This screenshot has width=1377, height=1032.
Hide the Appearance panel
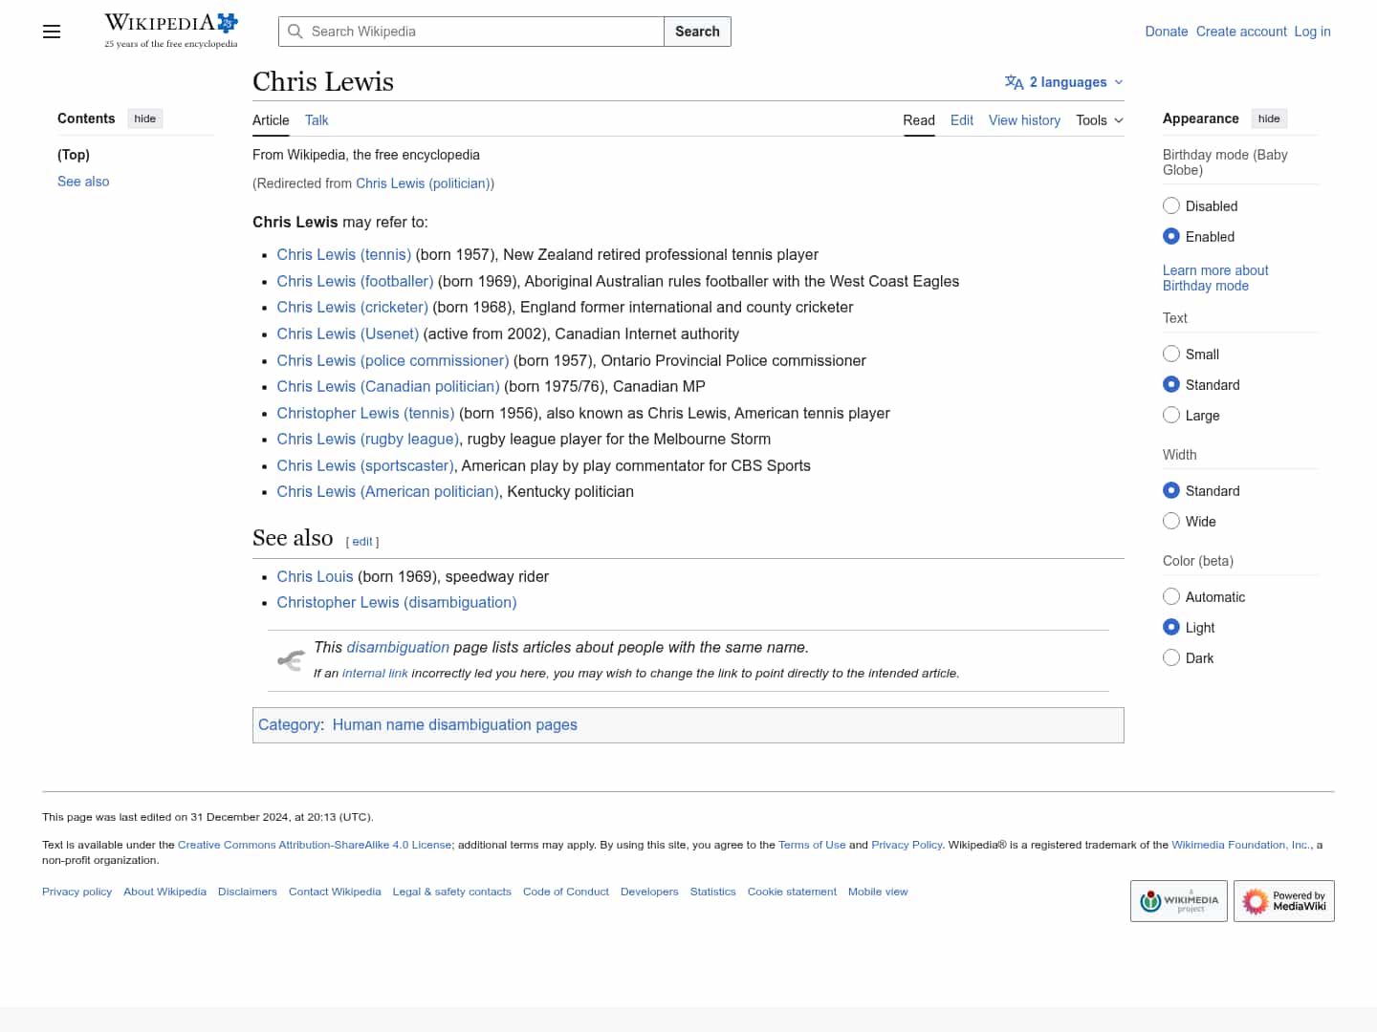click(1268, 118)
